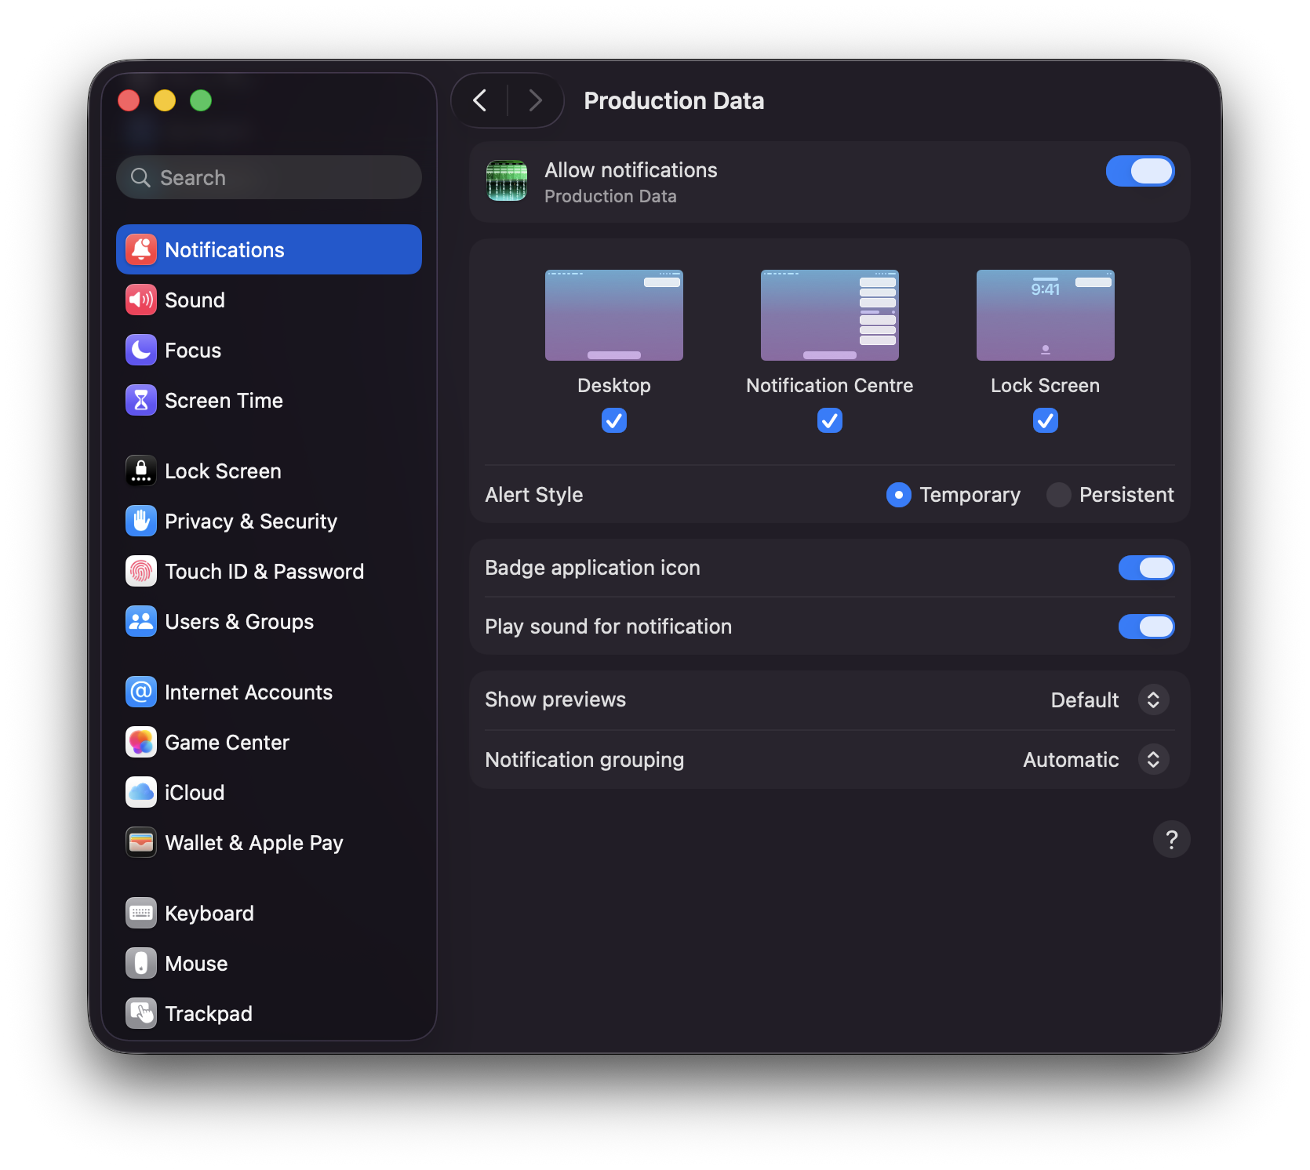Click the iCloud cloud icon
This screenshot has width=1310, height=1170.
click(141, 792)
